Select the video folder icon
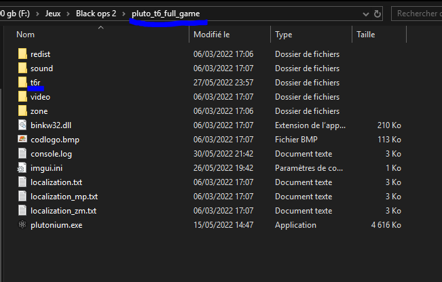This screenshot has height=282, width=442. click(x=22, y=96)
